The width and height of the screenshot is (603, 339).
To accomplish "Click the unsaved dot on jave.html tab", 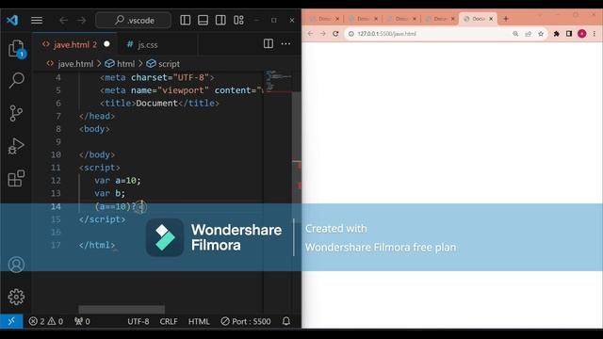I will pos(106,44).
